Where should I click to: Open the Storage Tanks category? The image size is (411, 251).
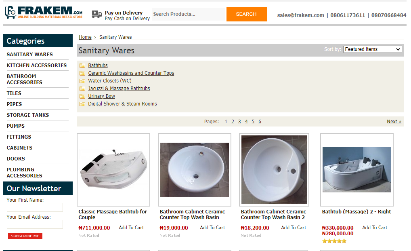tap(28, 115)
